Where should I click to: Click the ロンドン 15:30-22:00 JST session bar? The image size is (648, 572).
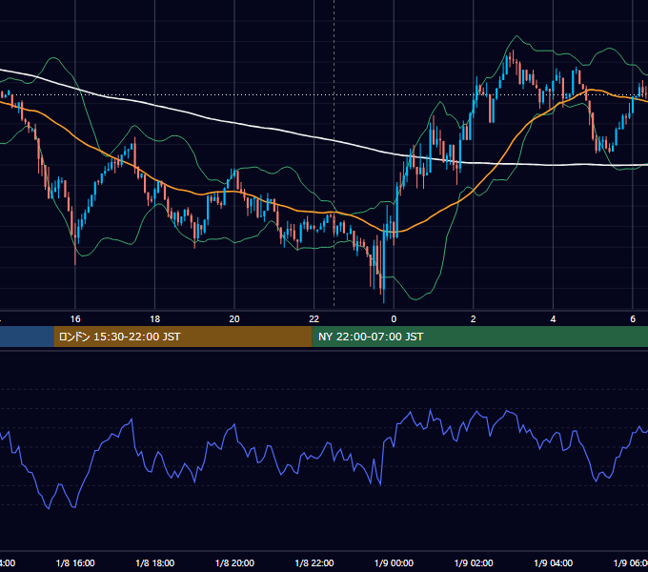pos(183,337)
